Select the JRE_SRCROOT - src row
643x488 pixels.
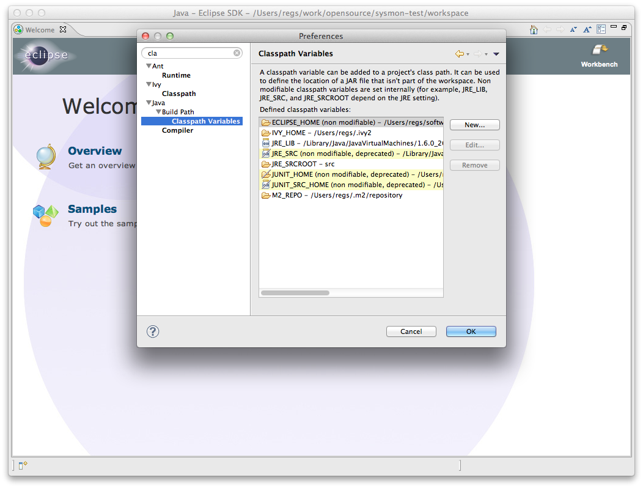pos(351,164)
